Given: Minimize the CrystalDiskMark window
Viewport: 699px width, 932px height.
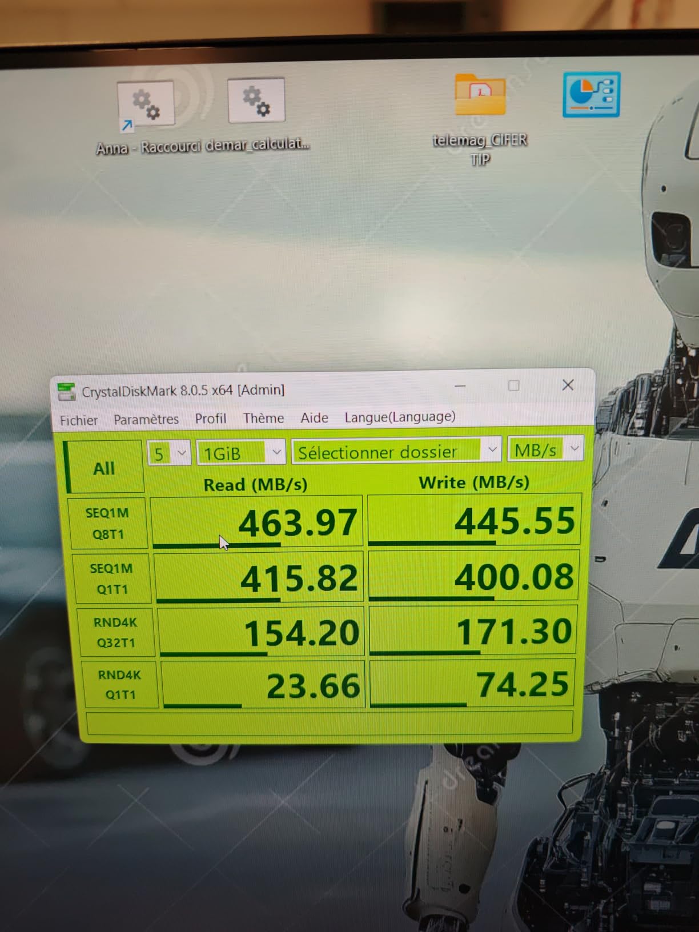Looking at the screenshot, I should pyautogui.click(x=460, y=387).
